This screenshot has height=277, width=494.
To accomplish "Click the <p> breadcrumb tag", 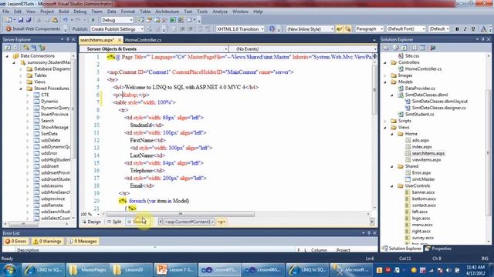I will pyautogui.click(x=222, y=222).
